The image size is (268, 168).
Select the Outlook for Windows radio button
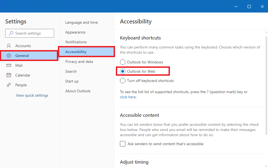123,62
